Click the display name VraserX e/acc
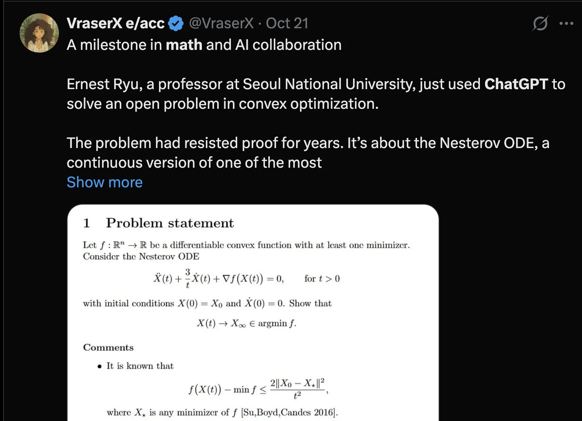The height and width of the screenshot is (421, 582). [x=116, y=24]
